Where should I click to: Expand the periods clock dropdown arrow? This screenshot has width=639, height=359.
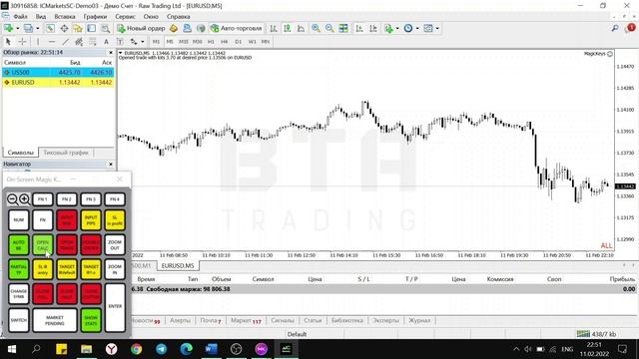(417, 29)
